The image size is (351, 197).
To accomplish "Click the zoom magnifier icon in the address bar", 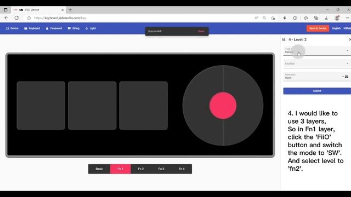I will point(264,18).
